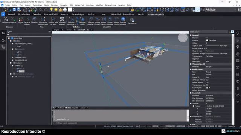This screenshot has height=135, width=241.
Task: Open the Réaliste visual style dropdown
Action: (x=221, y=10)
